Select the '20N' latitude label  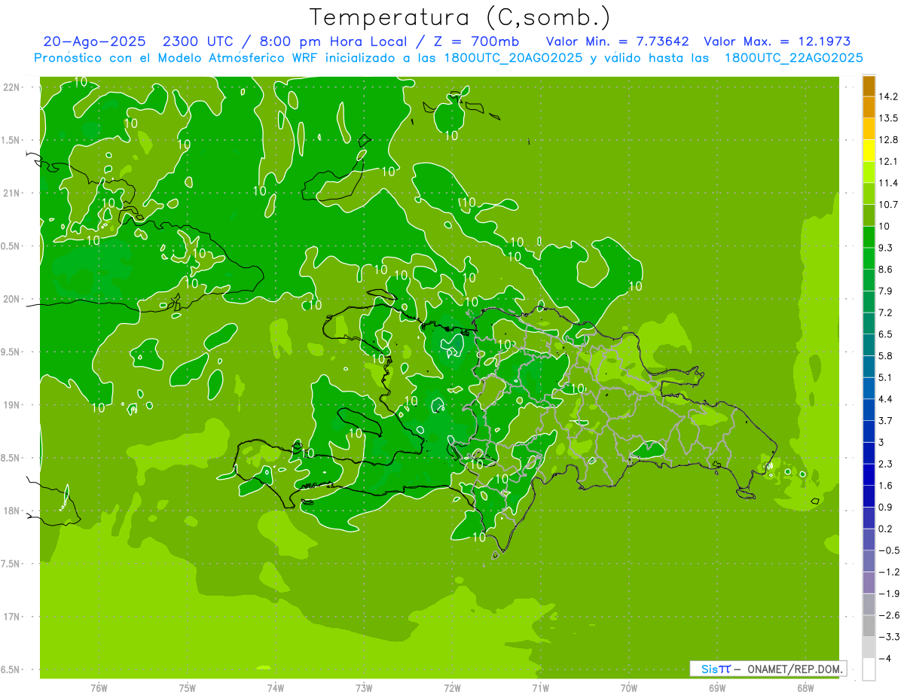coord(11,299)
